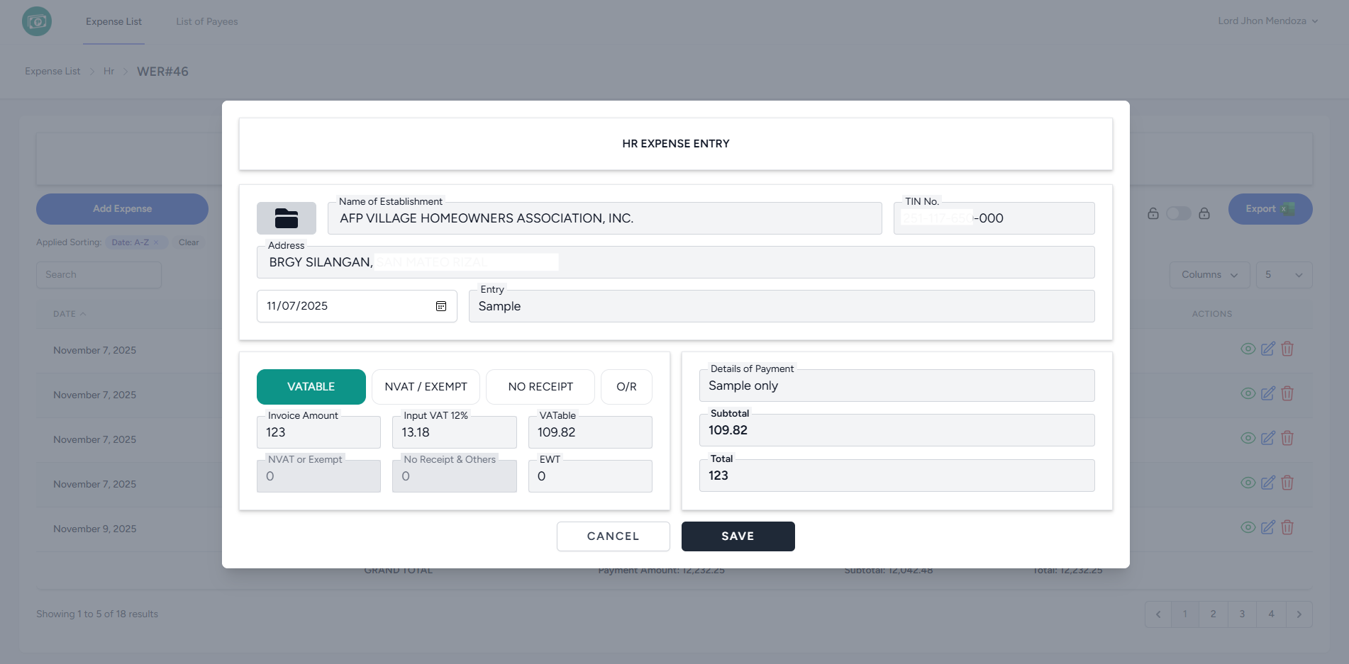Toggle the lock switch between padlocks
This screenshot has width=1349, height=664.
pos(1179,213)
